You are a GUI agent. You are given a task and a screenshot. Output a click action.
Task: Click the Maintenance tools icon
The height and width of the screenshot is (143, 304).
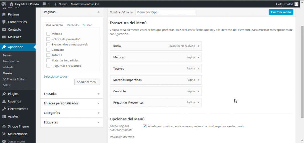tap(4, 134)
